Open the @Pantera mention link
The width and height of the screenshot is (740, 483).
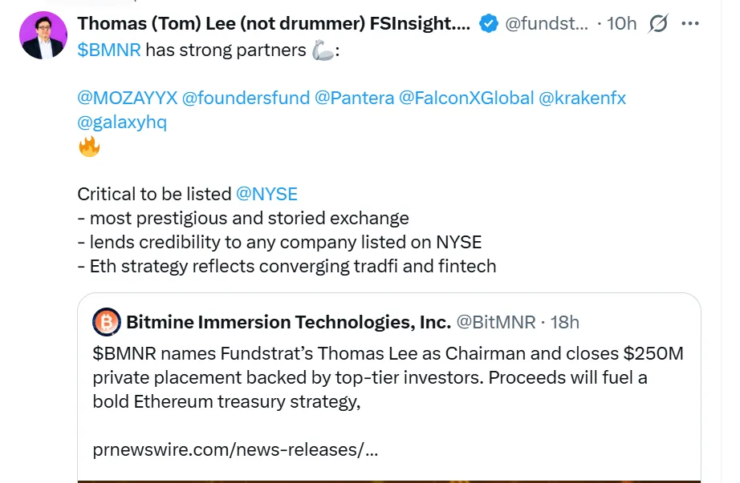click(x=354, y=98)
